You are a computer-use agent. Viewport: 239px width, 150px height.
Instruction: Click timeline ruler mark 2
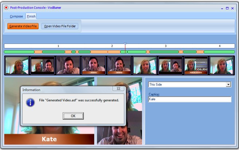pos(112,46)
